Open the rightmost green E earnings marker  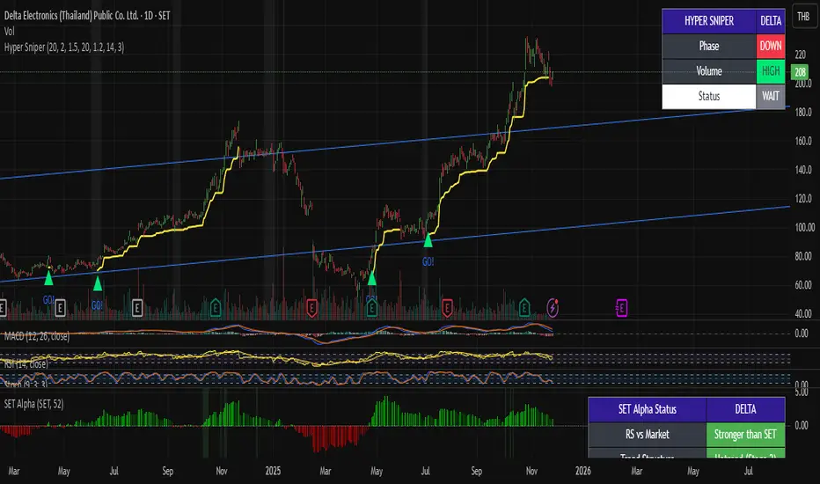click(525, 307)
